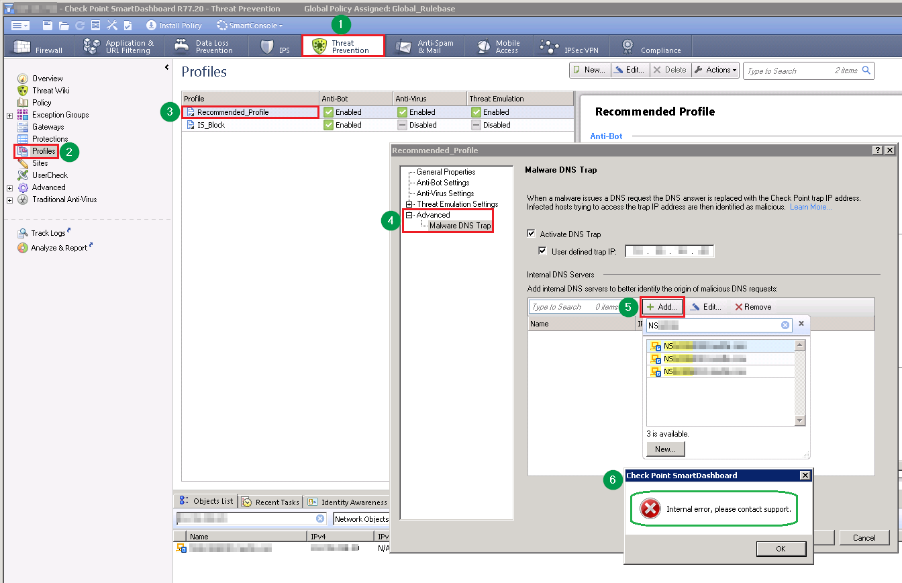The height and width of the screenshot is (583, 902).
Task: Click the Sites pencil icon
Action: 23,163
